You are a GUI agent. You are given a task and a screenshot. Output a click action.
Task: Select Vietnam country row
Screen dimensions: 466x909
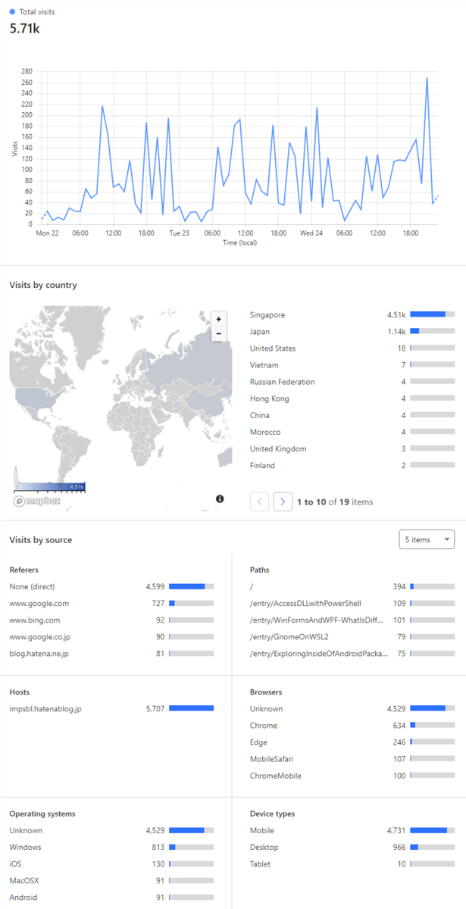pyautogui.click(x=352, y=365)
